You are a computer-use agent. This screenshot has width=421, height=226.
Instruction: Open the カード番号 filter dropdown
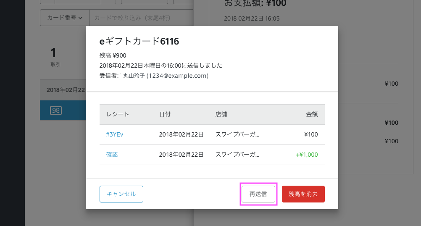click(65, 18)
